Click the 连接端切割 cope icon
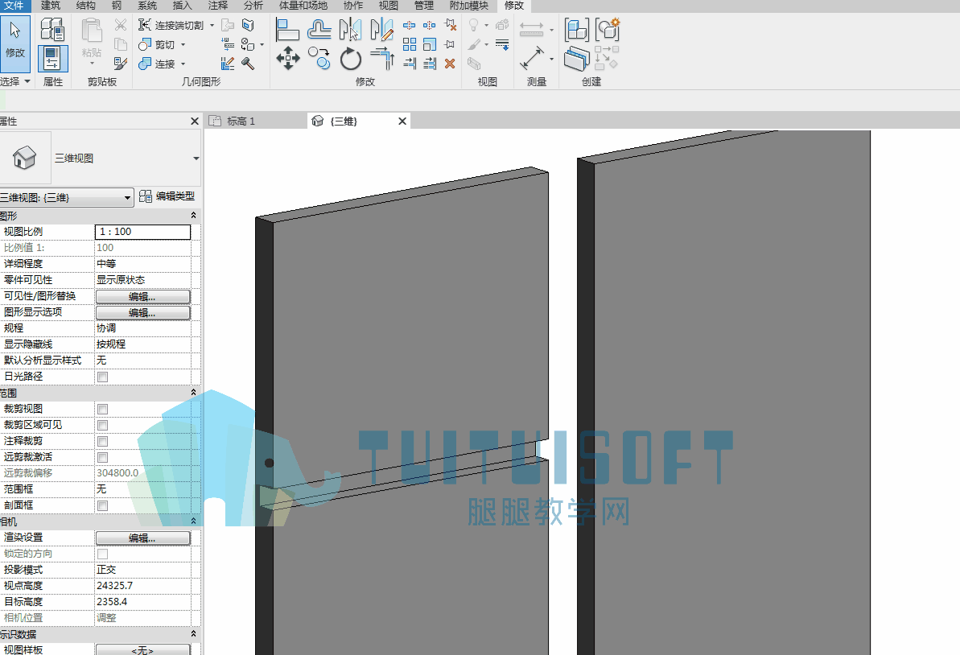Viewport: 960px width, 655px height. click(145, 25)
